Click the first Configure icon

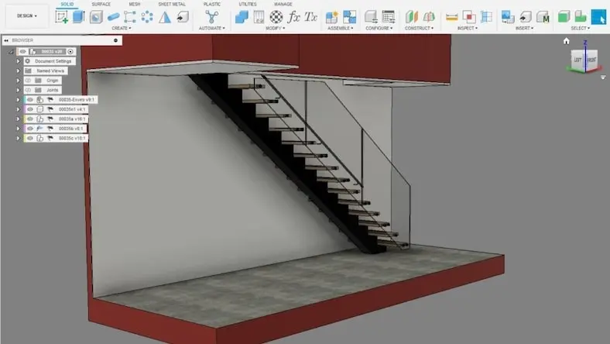371,17
